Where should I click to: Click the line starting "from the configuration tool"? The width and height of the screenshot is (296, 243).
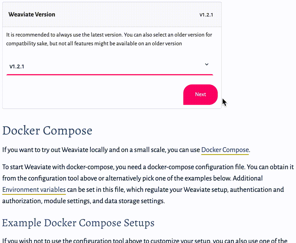[x=132, y=178]
